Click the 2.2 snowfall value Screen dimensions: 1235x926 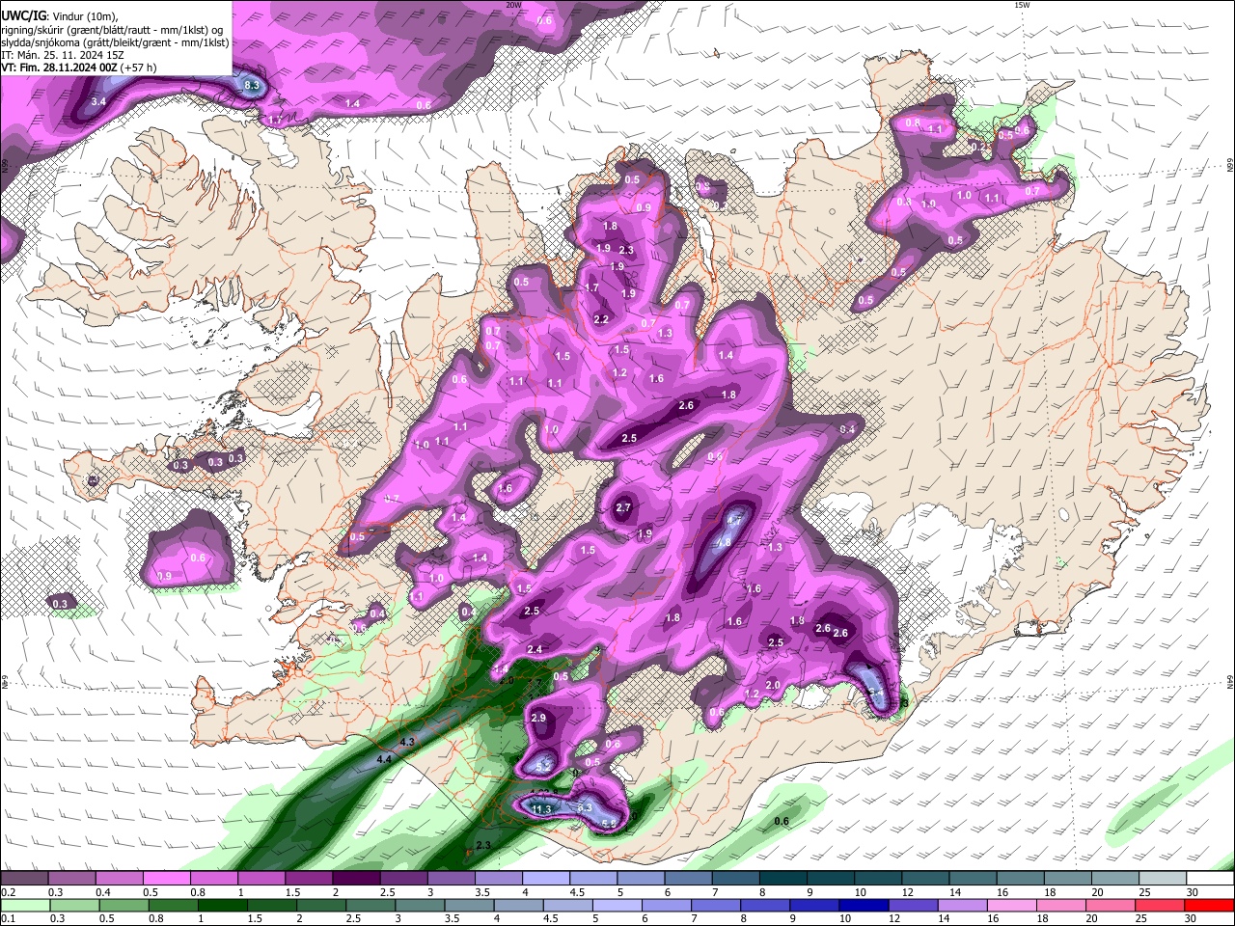coord(601,319)
